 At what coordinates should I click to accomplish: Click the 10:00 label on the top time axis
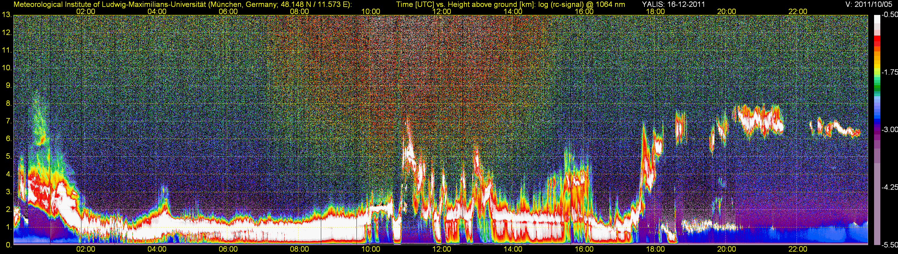pos(371,11)
